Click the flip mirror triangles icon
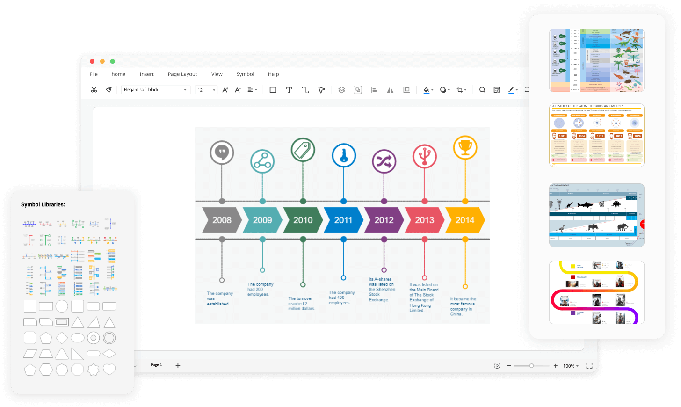Viewport: 681px width, 407px height. point(390,90)
